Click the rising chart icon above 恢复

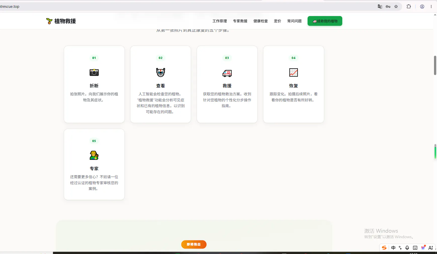[x=294, y=73]
